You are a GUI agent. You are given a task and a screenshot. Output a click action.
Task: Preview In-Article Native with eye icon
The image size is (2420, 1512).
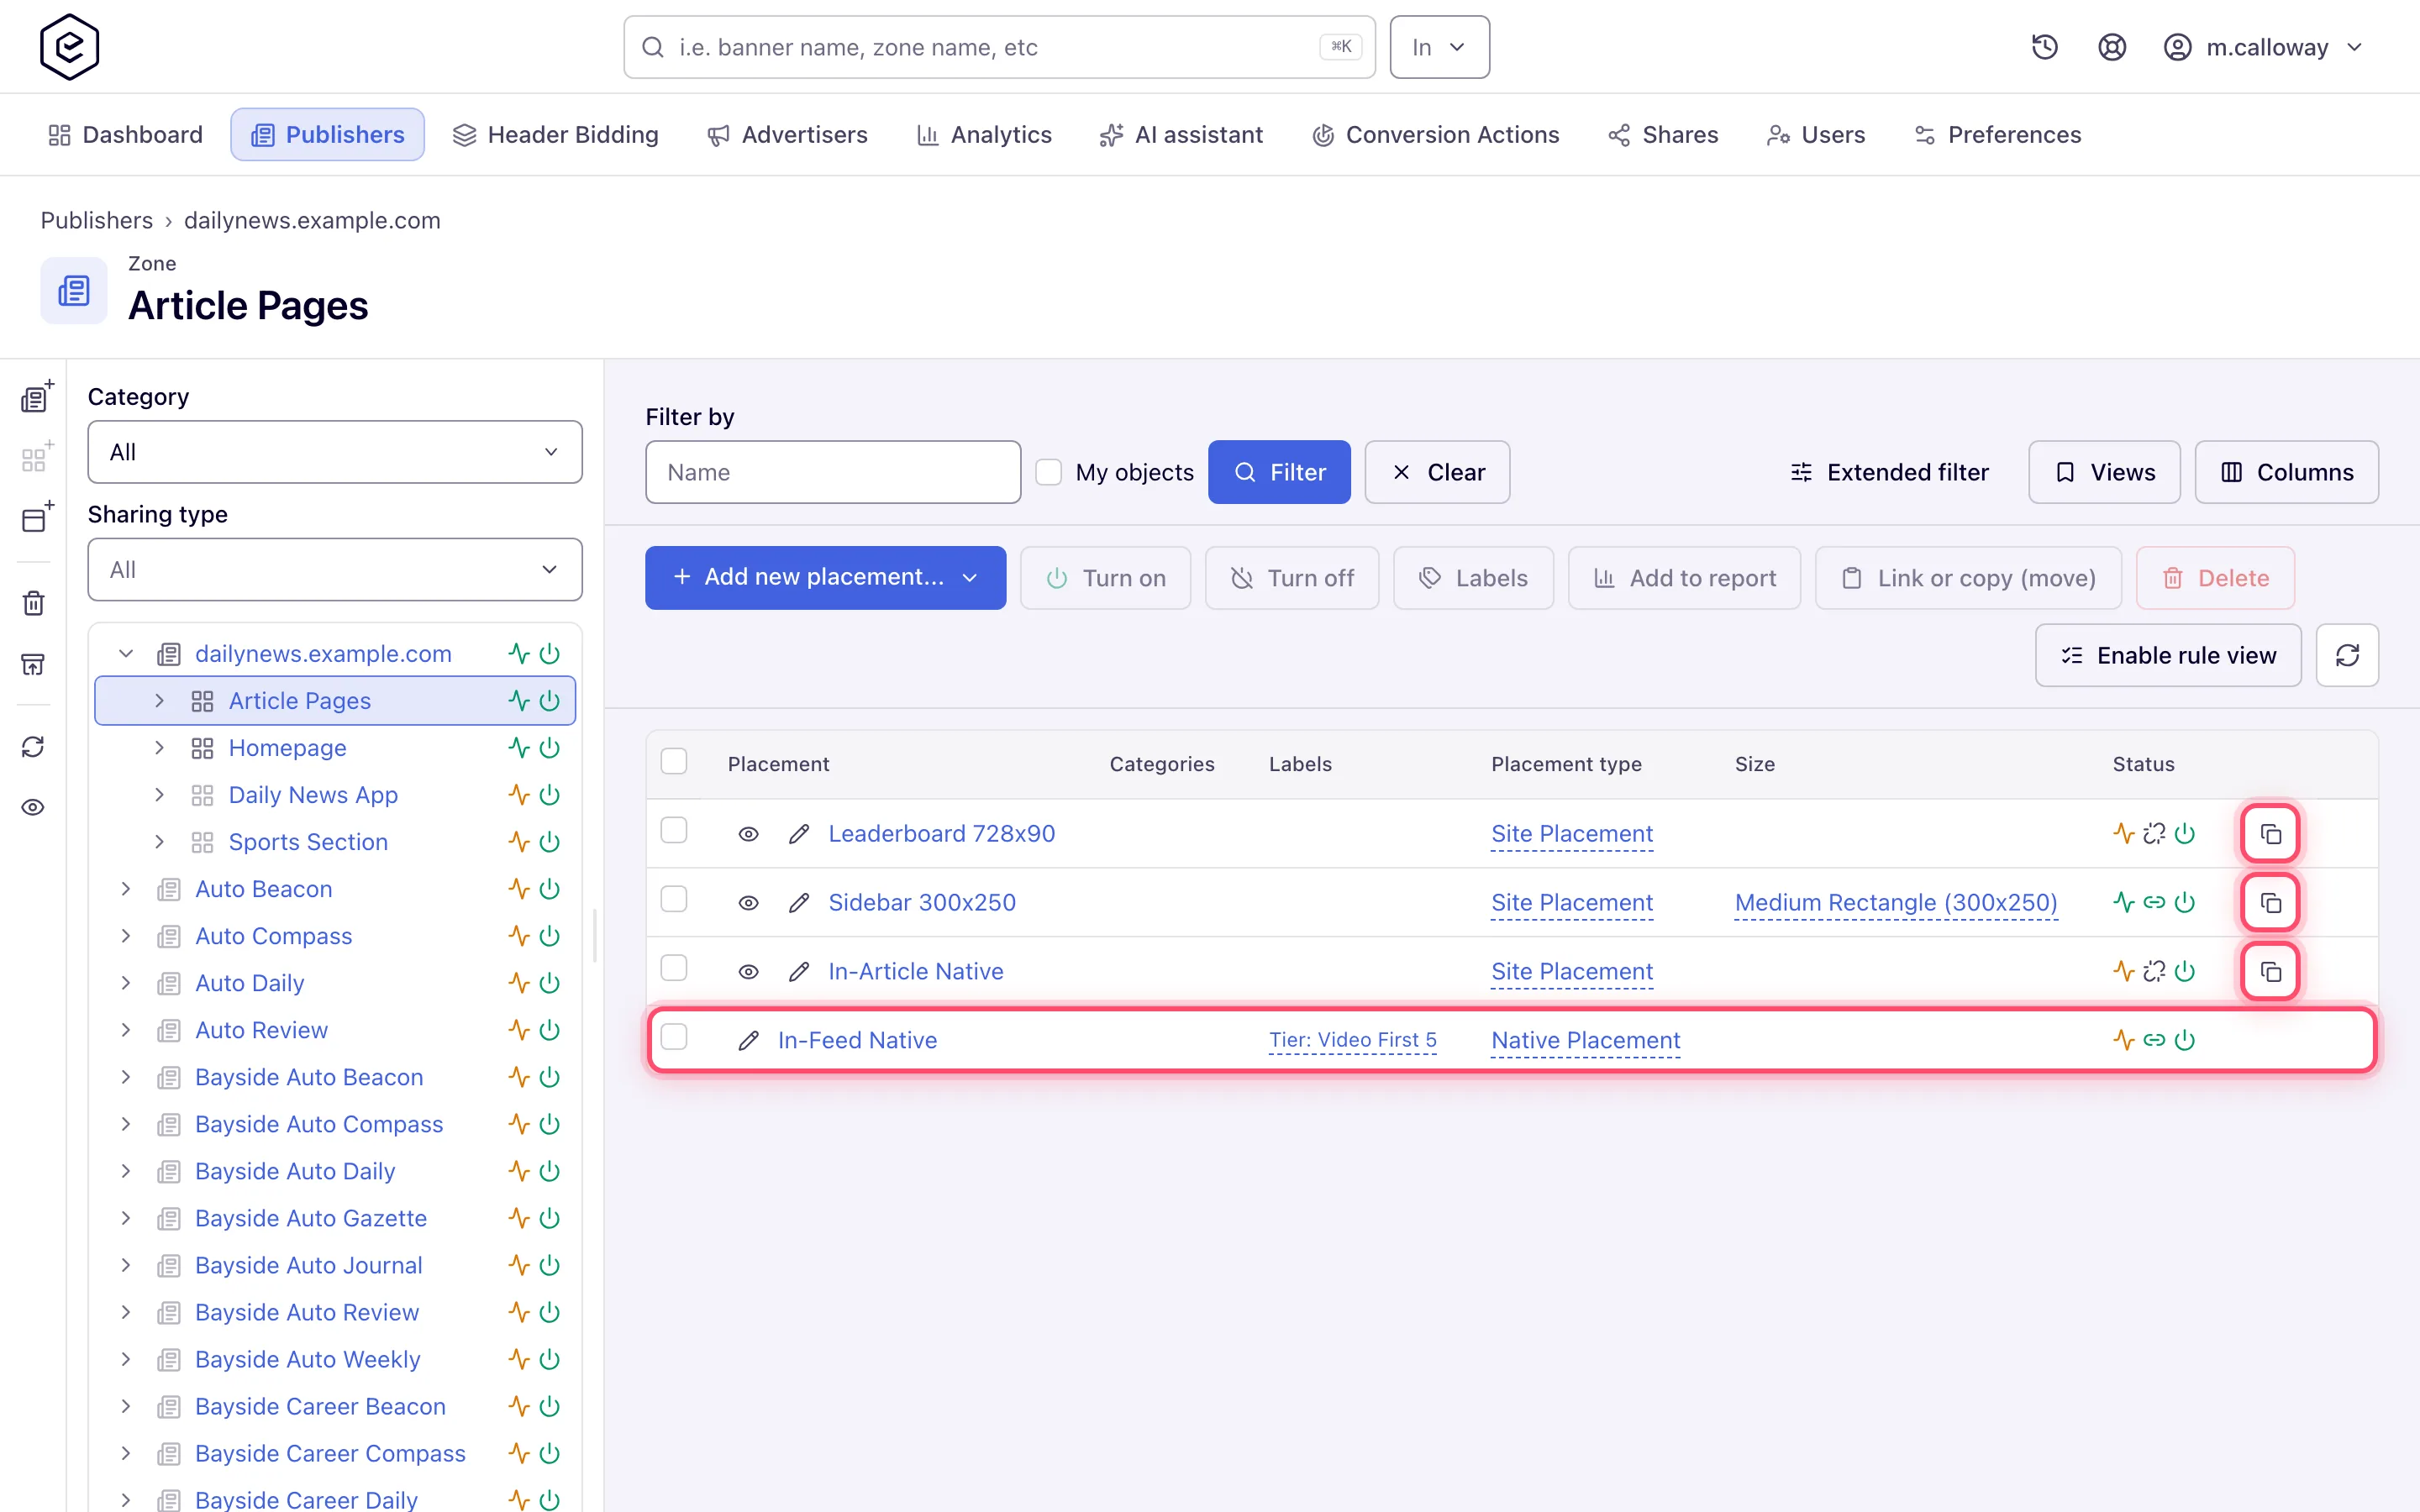click(748, 971)
